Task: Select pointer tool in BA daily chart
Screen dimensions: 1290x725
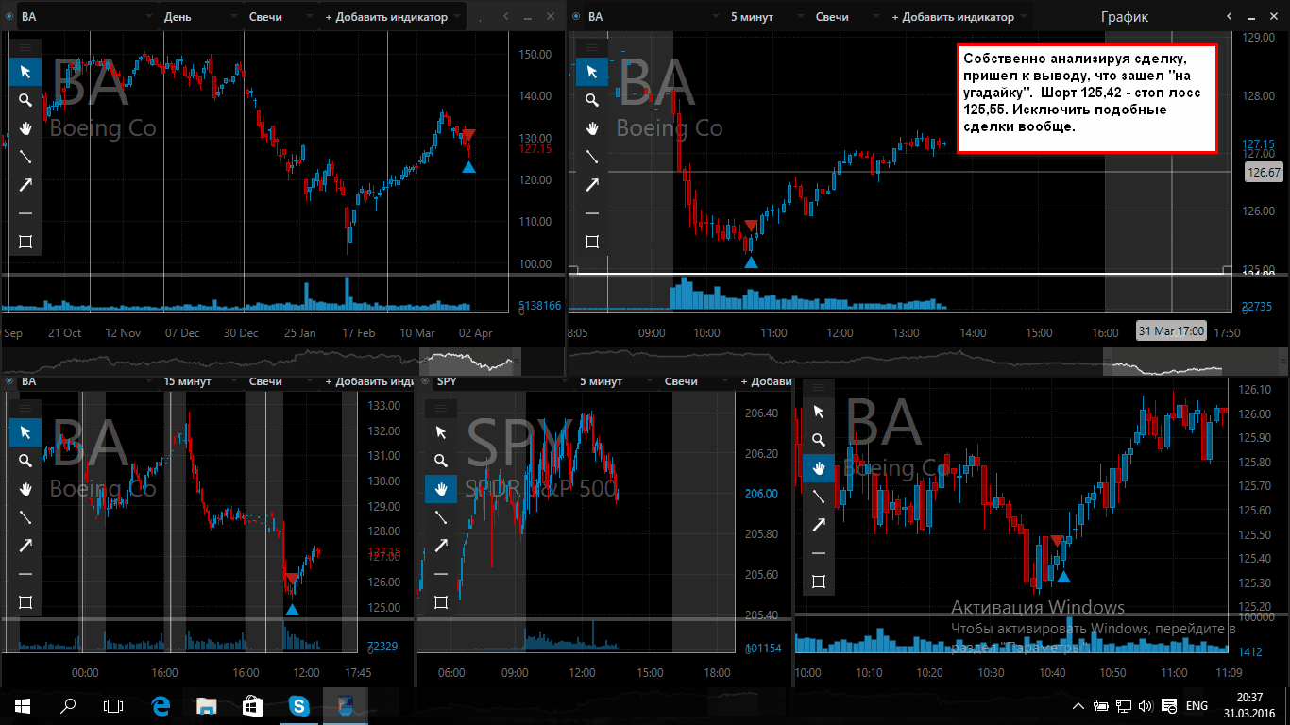Action: pyautogui.click(x=25, y=72)
